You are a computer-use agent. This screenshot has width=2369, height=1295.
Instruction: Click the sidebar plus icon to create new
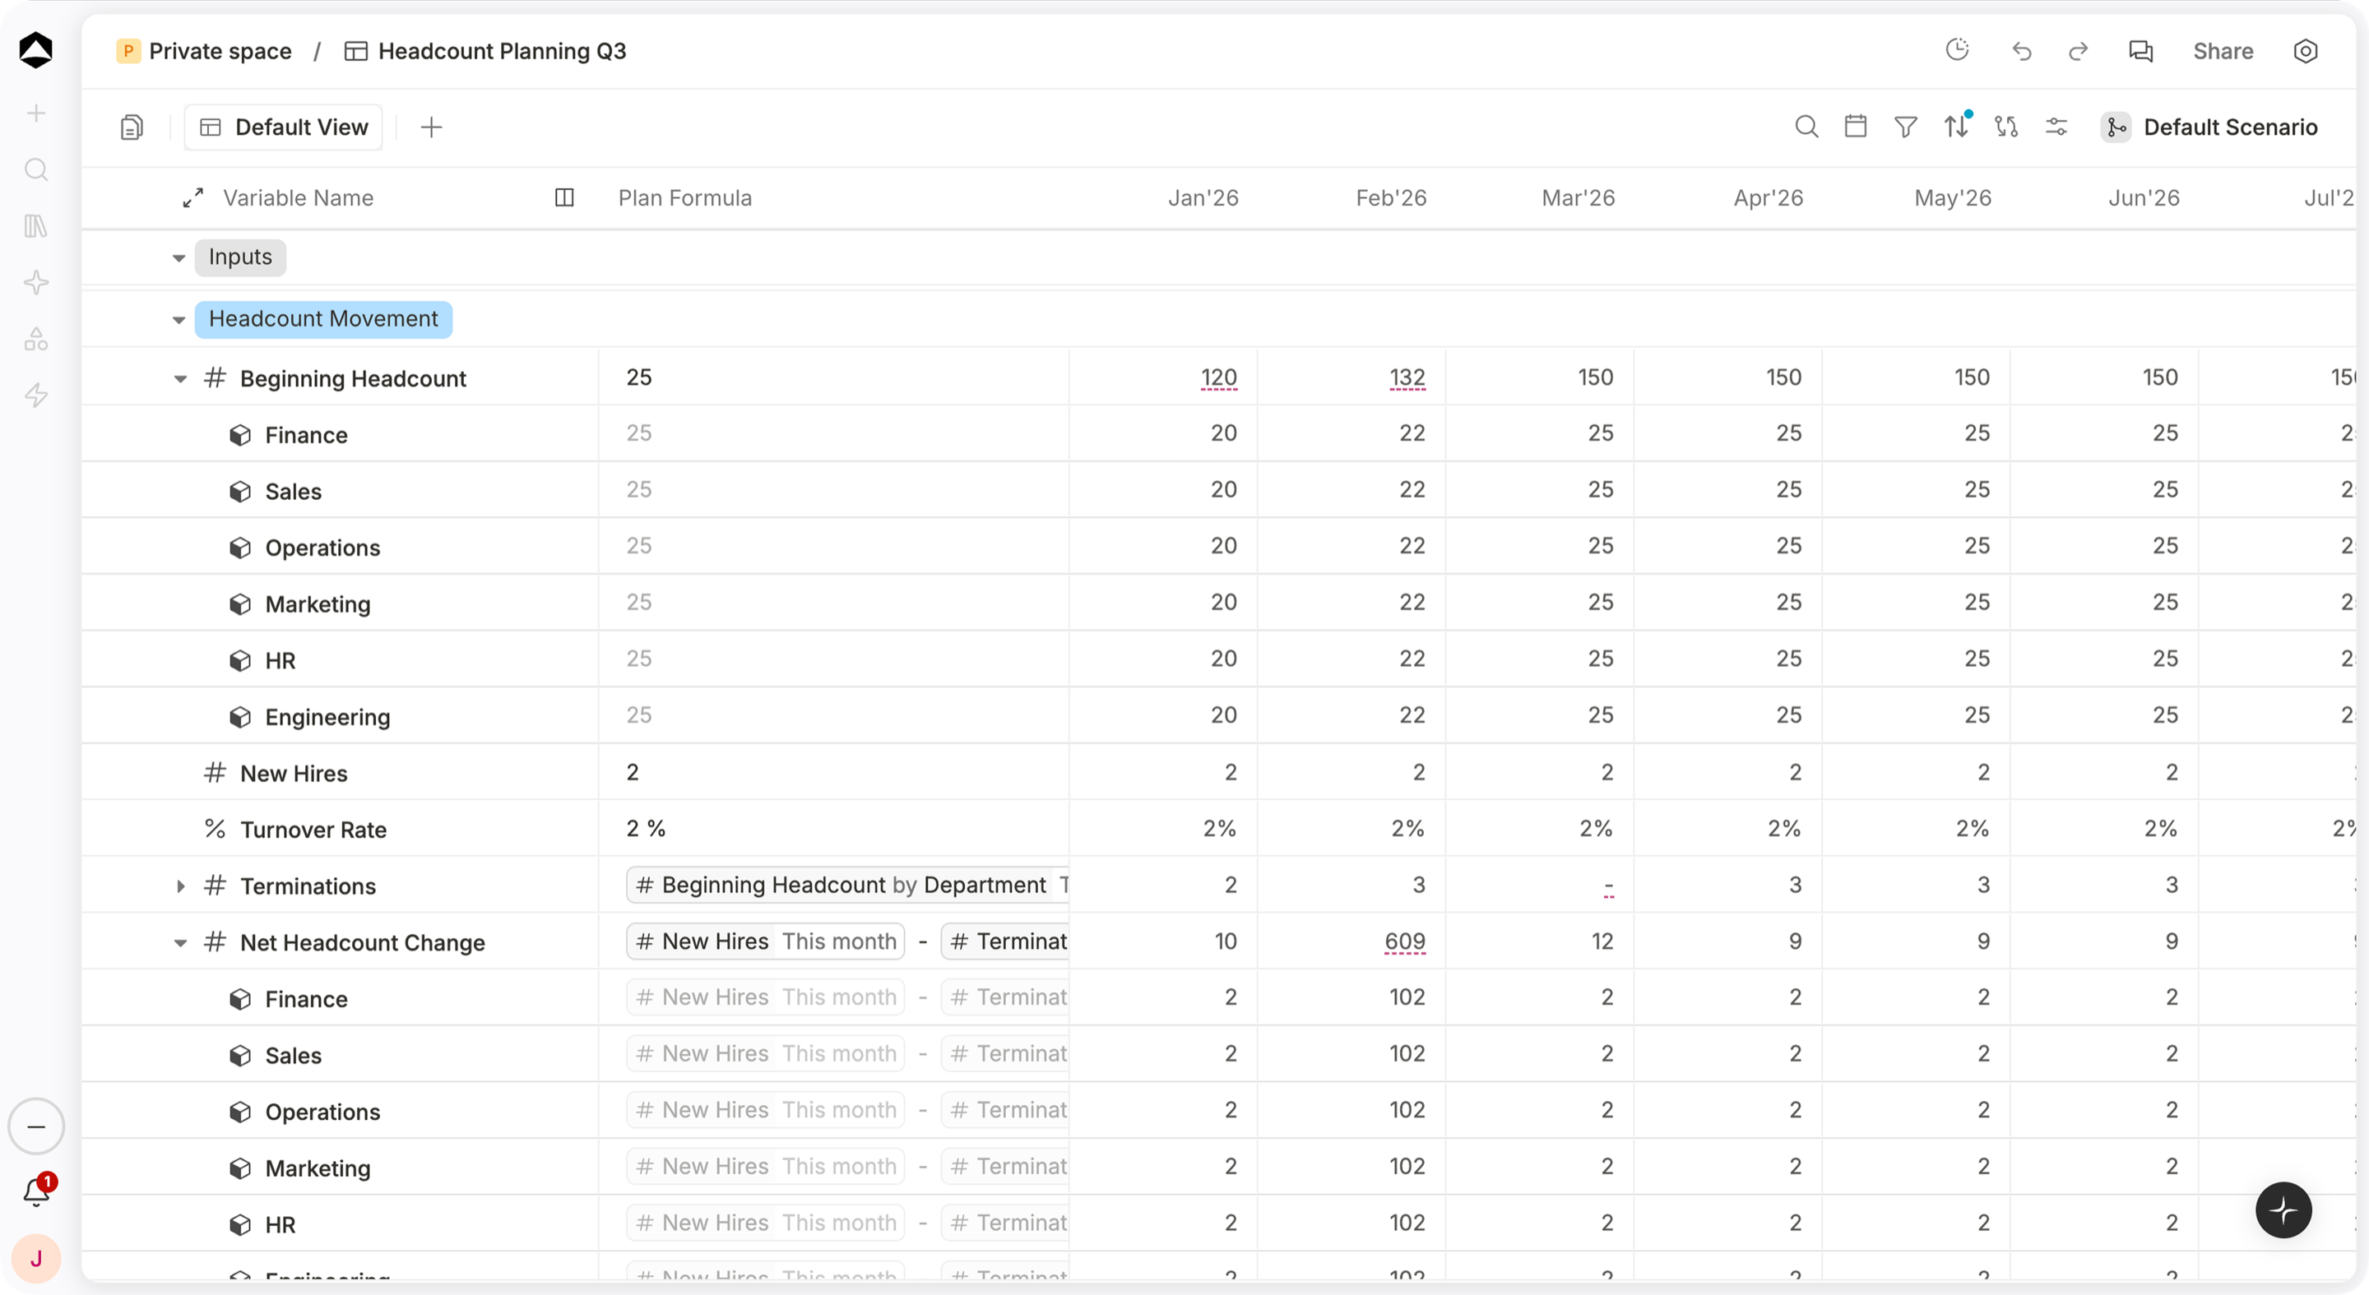[36, 113]
